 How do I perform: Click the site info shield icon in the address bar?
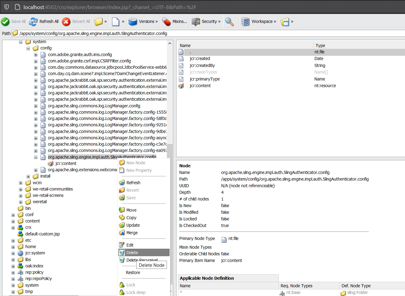[7, 7]
